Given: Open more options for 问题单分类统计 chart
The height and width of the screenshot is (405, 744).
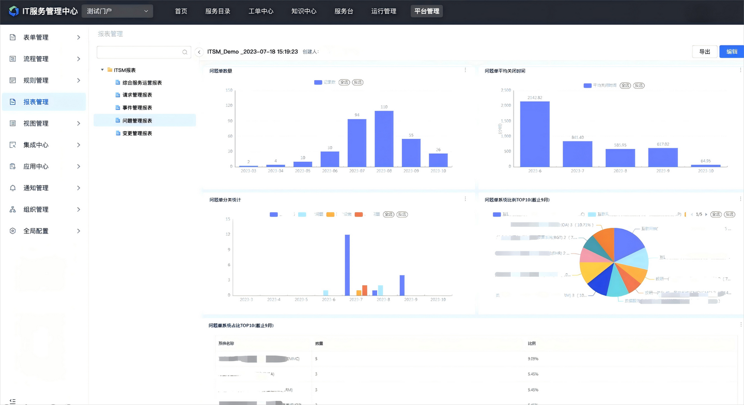Looking at the screenshot, I should 465,199.
